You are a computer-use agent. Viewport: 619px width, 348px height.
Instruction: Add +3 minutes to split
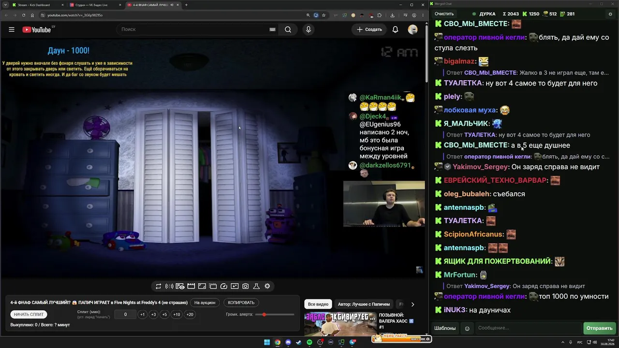click(153, 315)
